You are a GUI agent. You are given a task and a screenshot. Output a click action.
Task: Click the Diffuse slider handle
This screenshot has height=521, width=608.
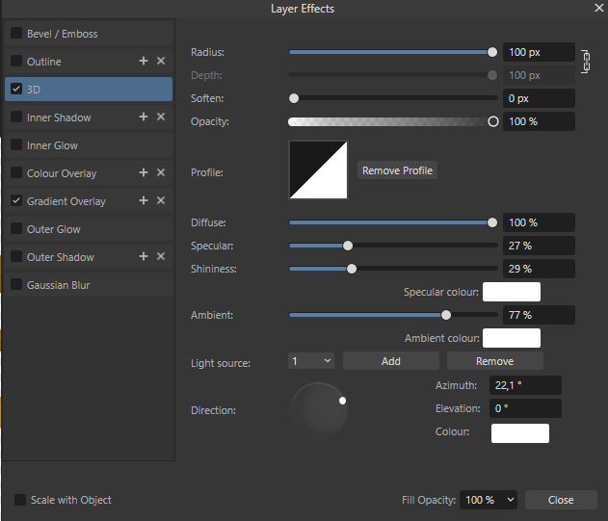click(492, 222)
